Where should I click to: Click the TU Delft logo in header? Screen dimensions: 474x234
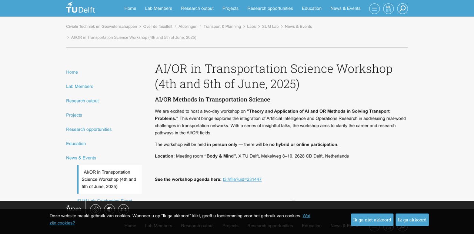[x=81, y=7]
